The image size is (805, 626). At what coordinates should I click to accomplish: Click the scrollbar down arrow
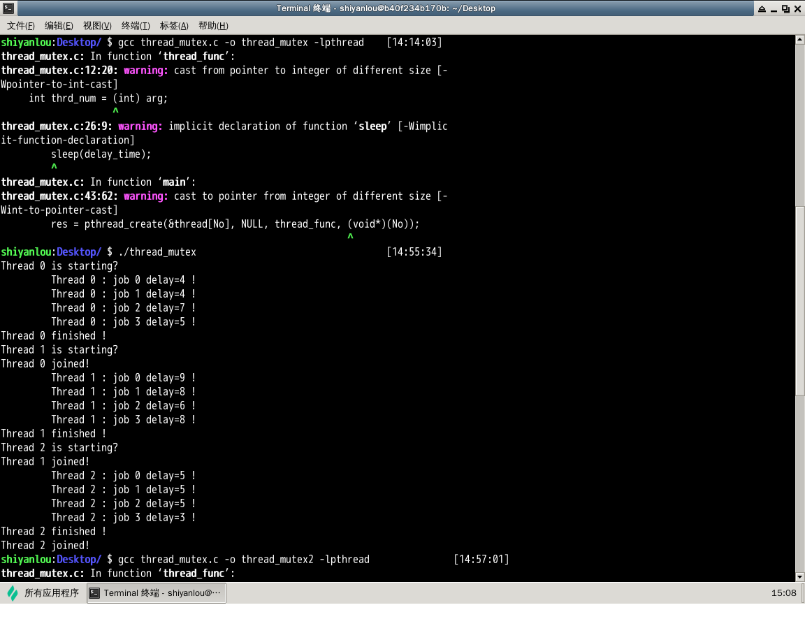tap(800, 577)
